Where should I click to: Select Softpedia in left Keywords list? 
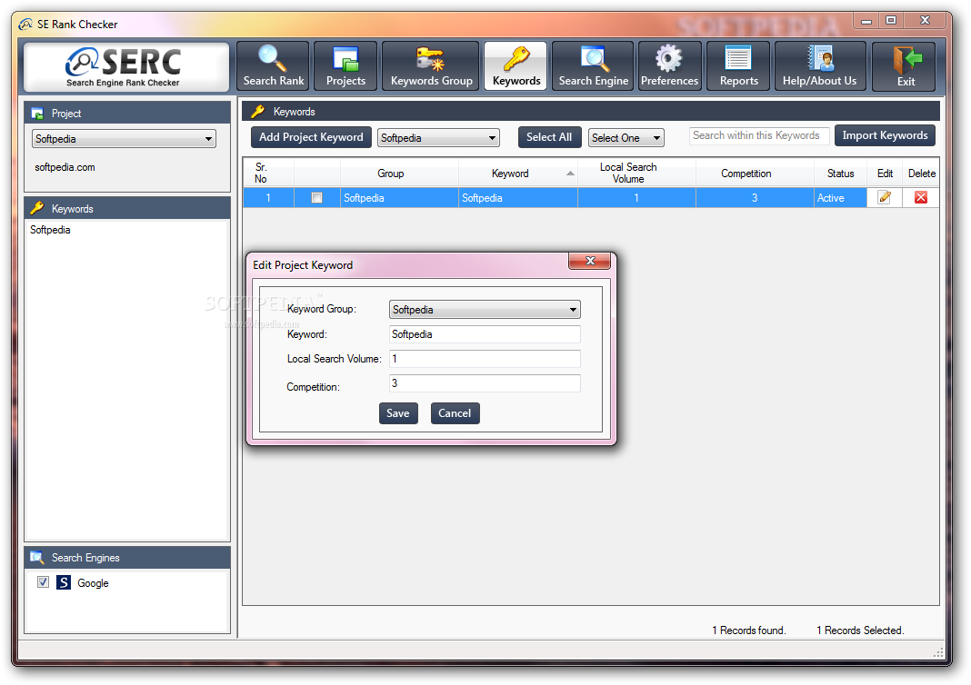50,230
